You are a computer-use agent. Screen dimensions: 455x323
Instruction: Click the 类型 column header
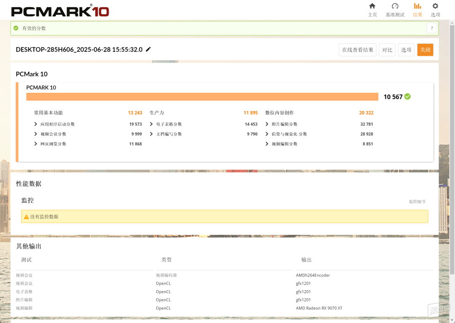pyautogui.click(x=166, y=260)
